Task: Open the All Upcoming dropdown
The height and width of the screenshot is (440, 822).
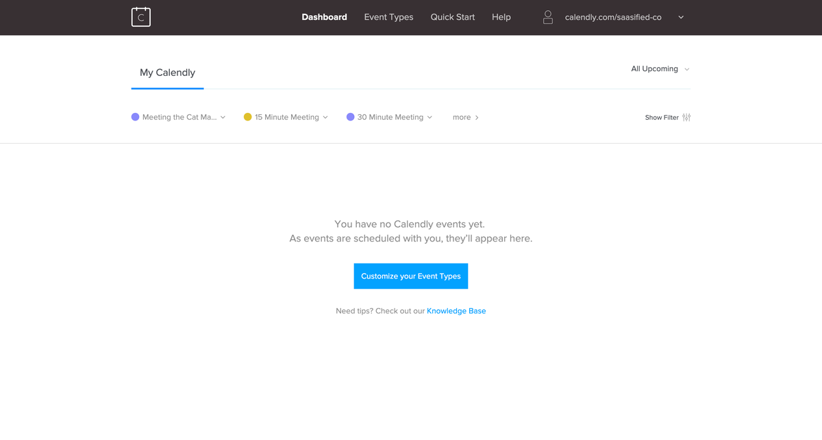Action: (660, 69)
